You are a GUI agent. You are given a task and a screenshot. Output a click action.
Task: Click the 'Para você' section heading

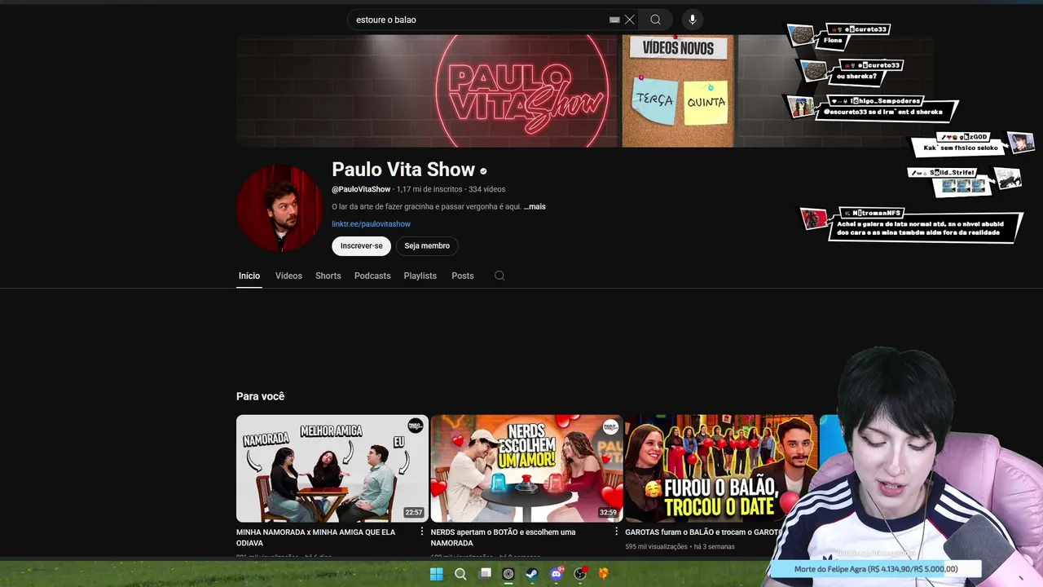[x=260, y=397]
